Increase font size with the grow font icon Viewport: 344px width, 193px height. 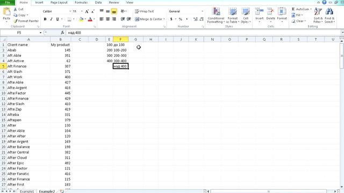(87, 11)
